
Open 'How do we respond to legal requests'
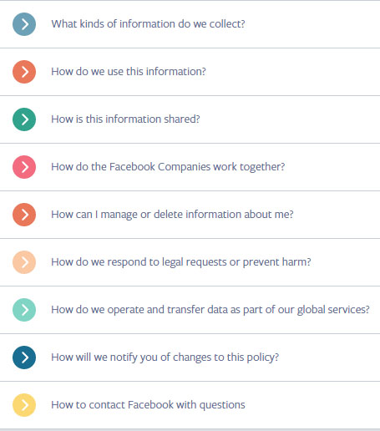[181, 262]
